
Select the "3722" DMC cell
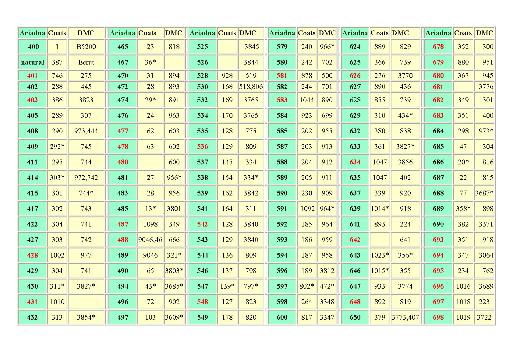(484, 318)
